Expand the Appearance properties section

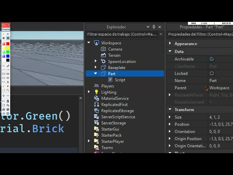pos(170,43)
